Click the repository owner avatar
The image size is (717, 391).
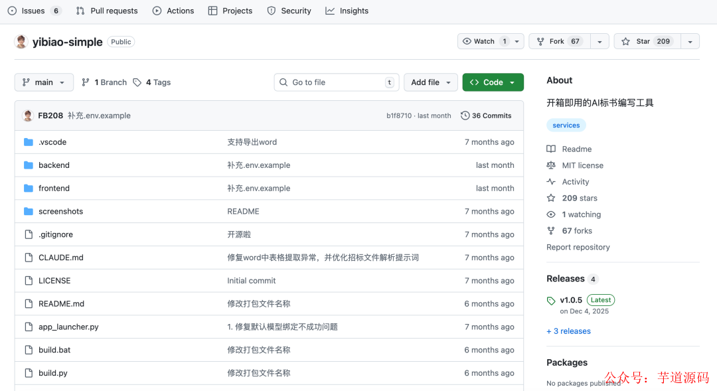[21, 42]
